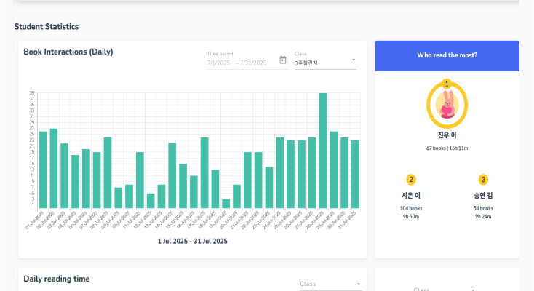Open top reader 진우 이's name
Image resolution: width=534 pixels, height=291 pixels.
(x=447, y=135)
